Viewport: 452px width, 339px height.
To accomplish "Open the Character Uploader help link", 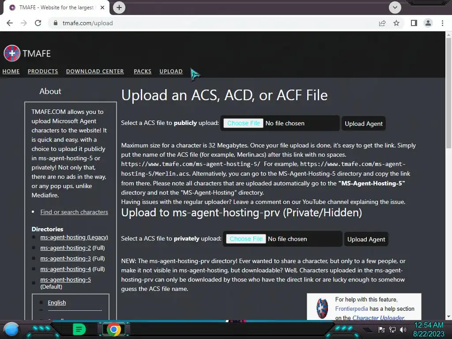I will [378, 318].
